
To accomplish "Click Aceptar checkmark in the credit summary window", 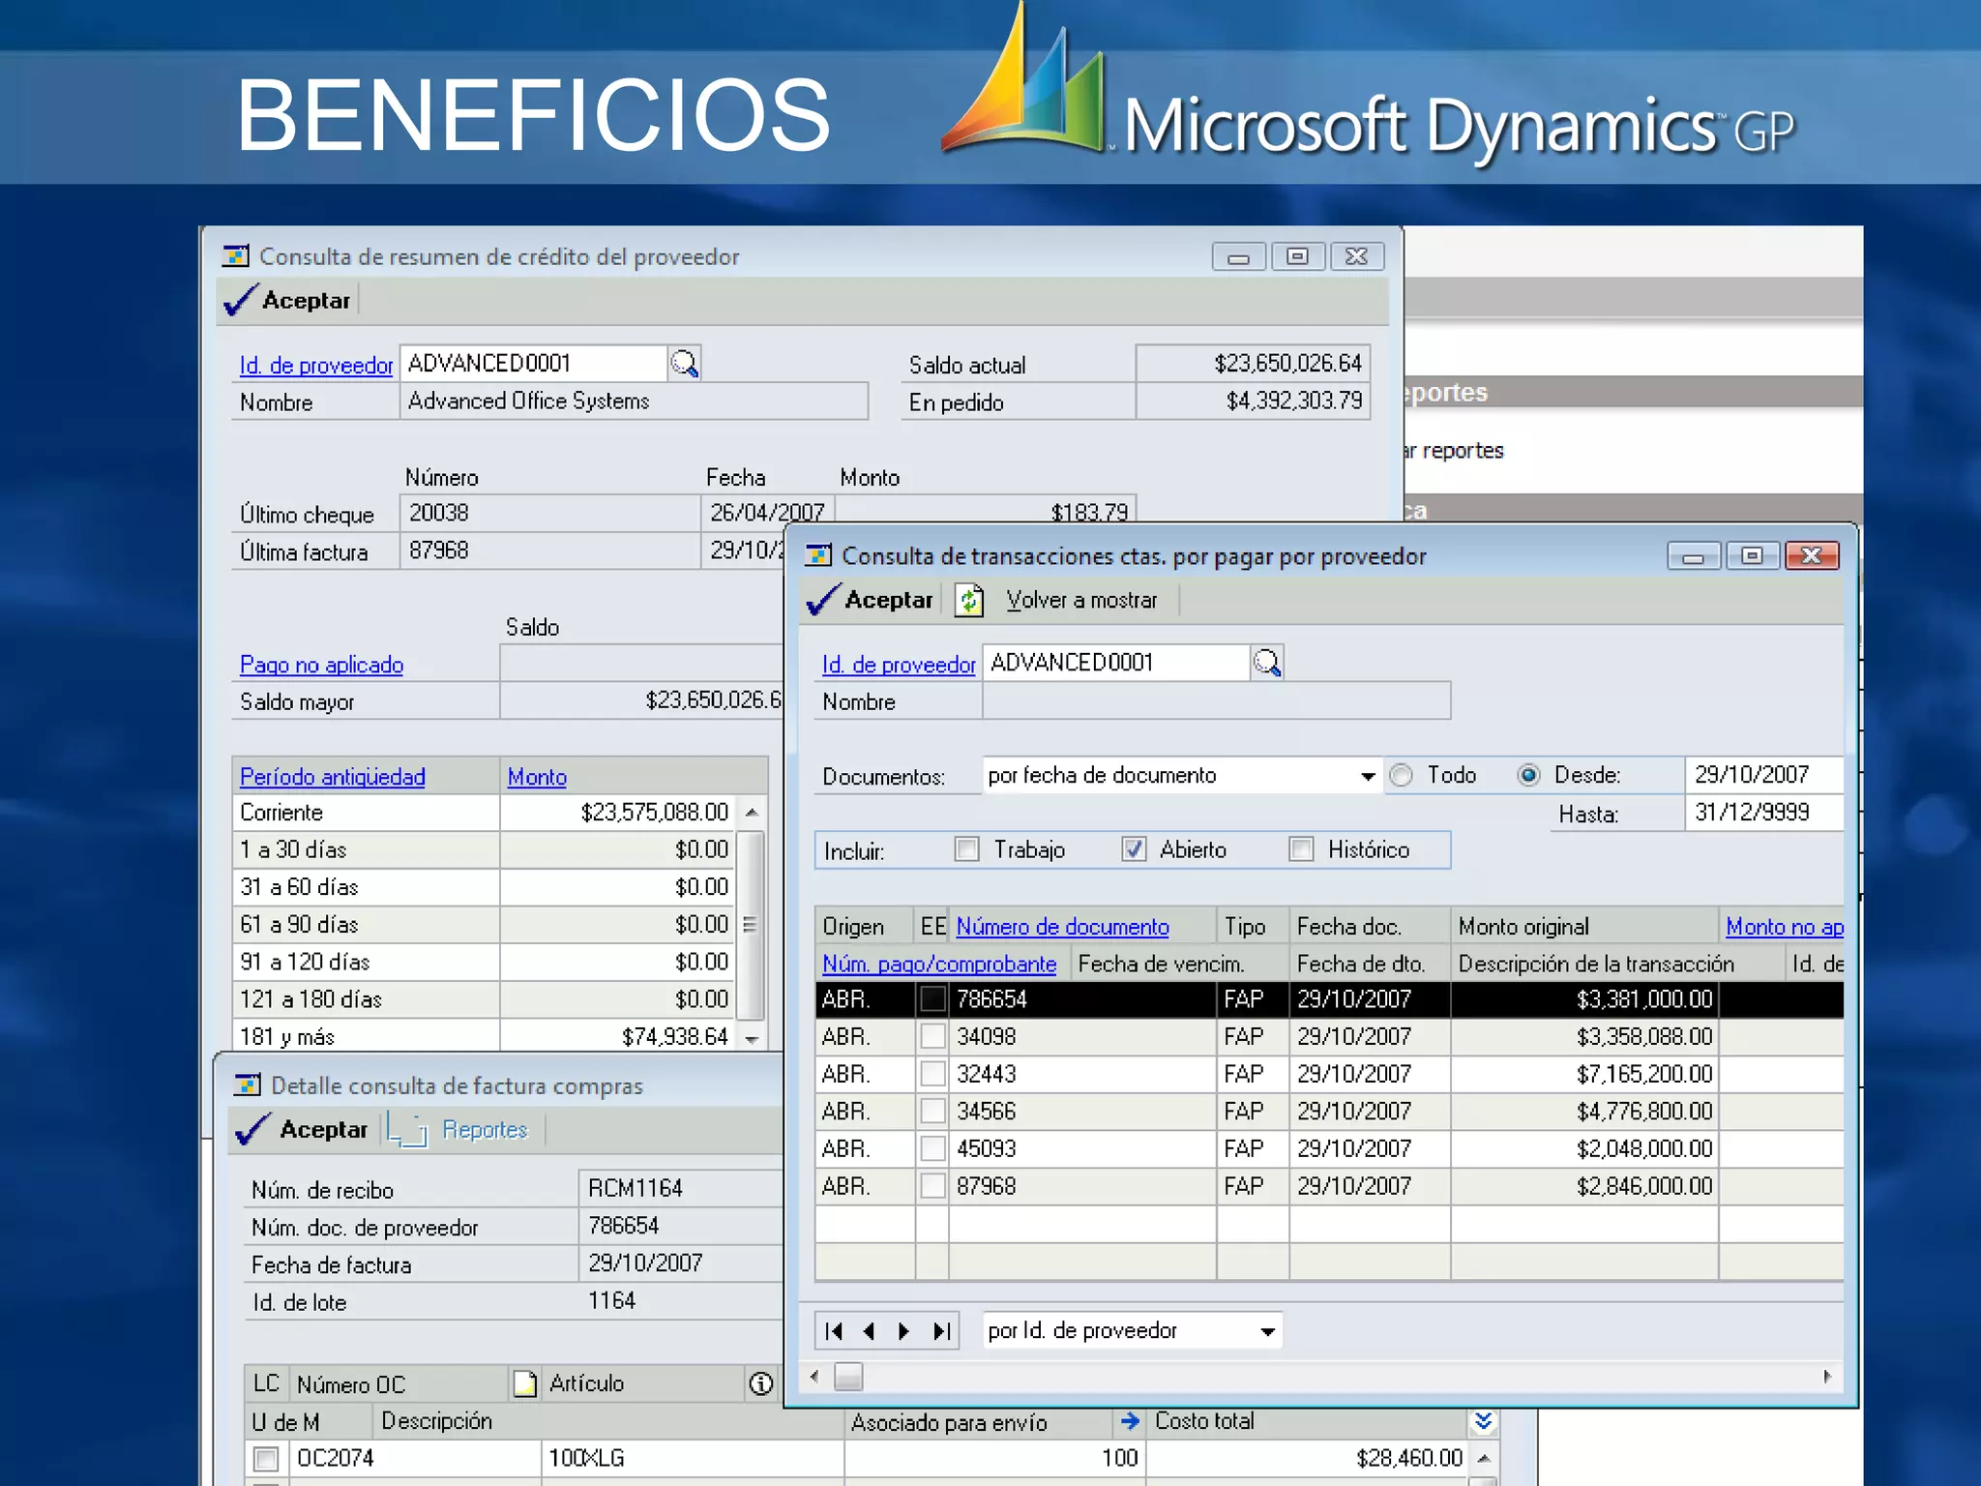I will [286, 300].
